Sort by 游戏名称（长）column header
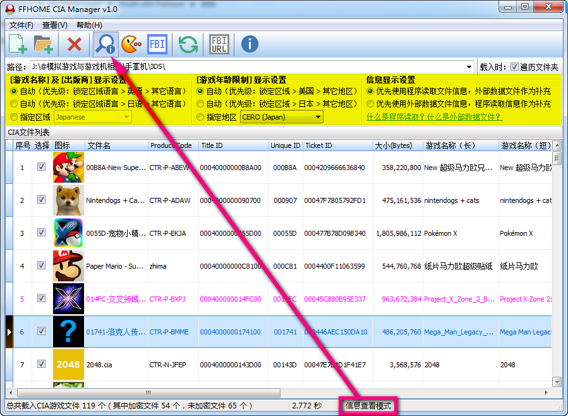568x416 pixels. (461, 145)
